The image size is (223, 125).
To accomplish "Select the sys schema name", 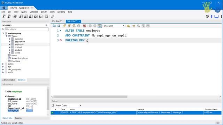I will [10, 67].
